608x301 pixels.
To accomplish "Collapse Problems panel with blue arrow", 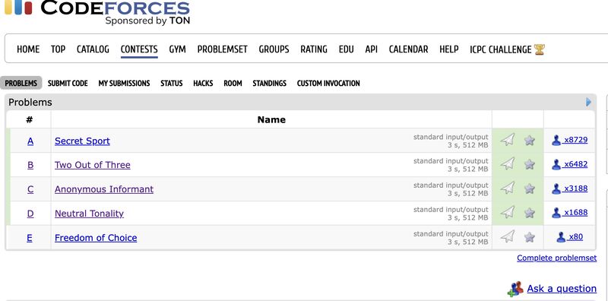I will pyautogui.click(x=588, y=102).
